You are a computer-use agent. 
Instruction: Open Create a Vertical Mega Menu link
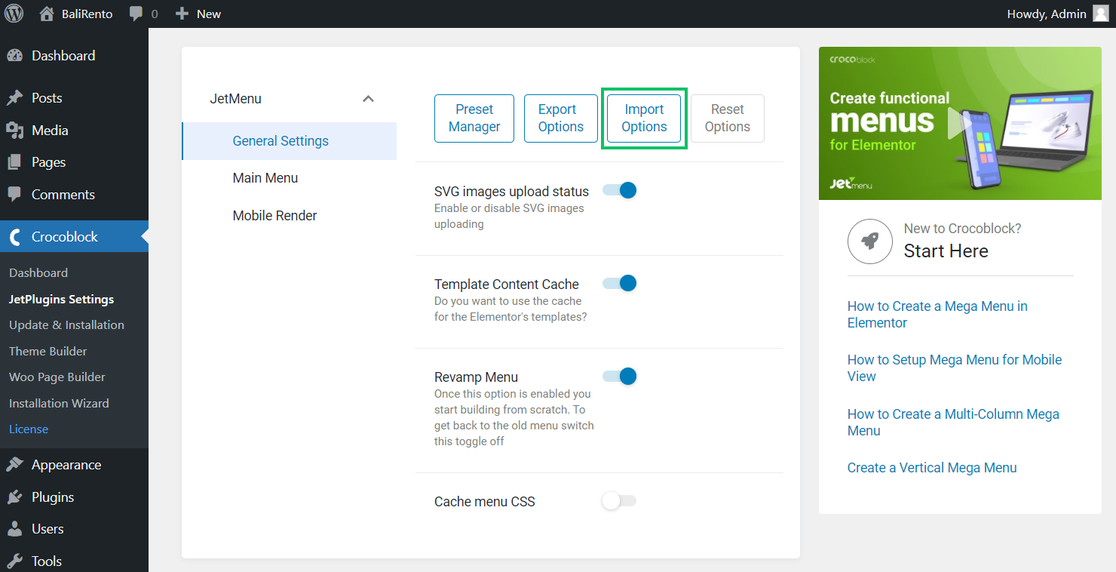pyautogui.click(x=932, y=468)
